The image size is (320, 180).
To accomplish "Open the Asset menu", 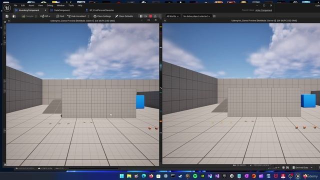I will (31, 5).
